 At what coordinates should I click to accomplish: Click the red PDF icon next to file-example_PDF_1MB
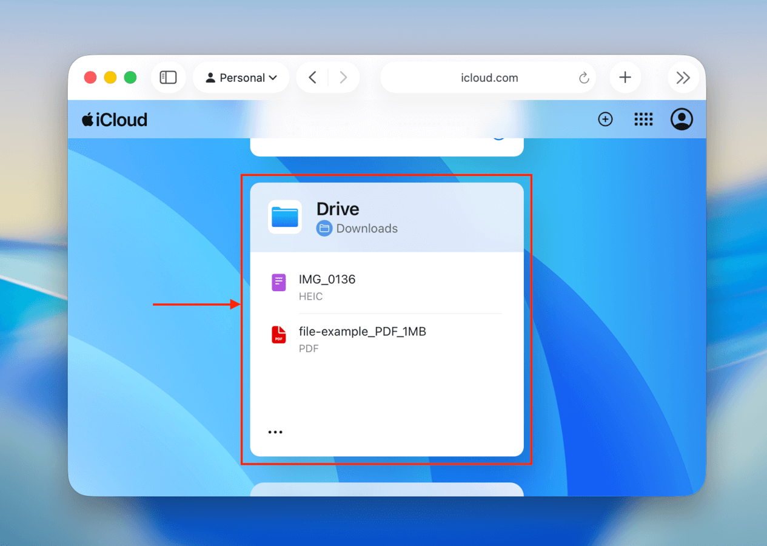pos(278,334)
